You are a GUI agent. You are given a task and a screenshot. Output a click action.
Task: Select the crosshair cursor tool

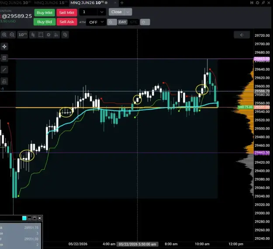click(4, 46)
